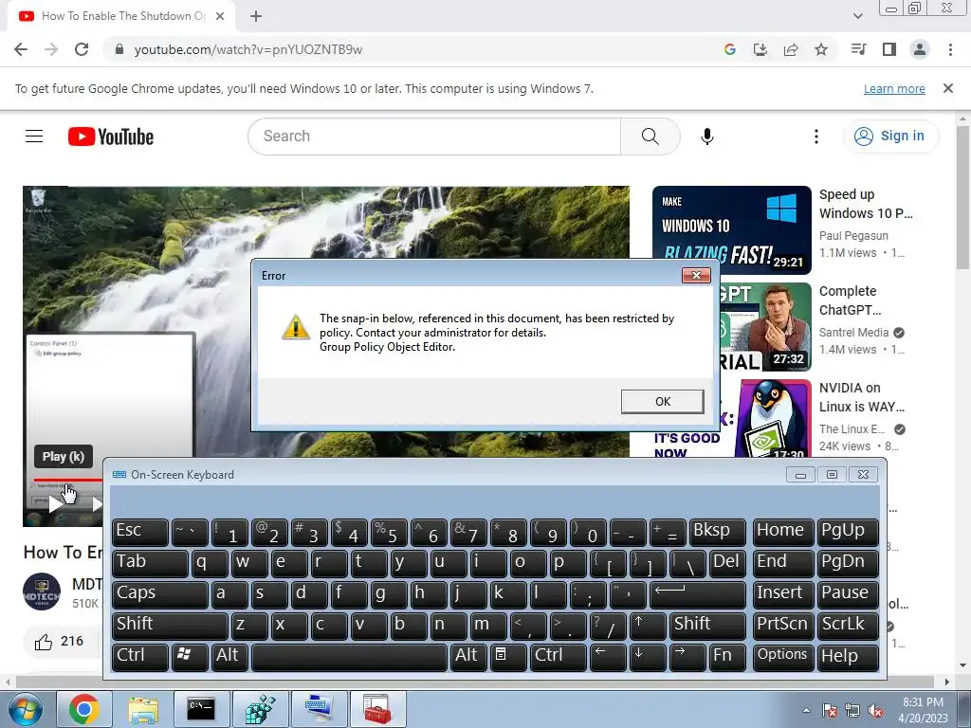Click the Google icon in address bar

(730, 49)
